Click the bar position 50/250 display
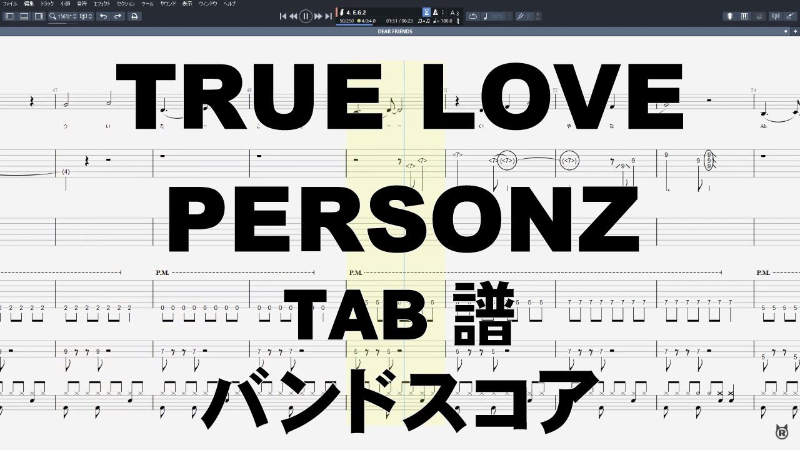 pyautogui.click(x=347, y=21)
